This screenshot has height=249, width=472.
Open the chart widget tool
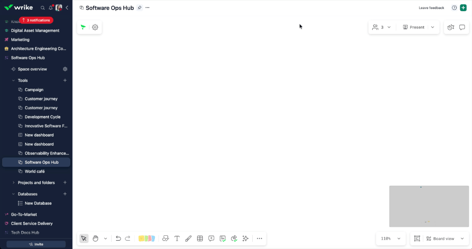click(234, 239)
